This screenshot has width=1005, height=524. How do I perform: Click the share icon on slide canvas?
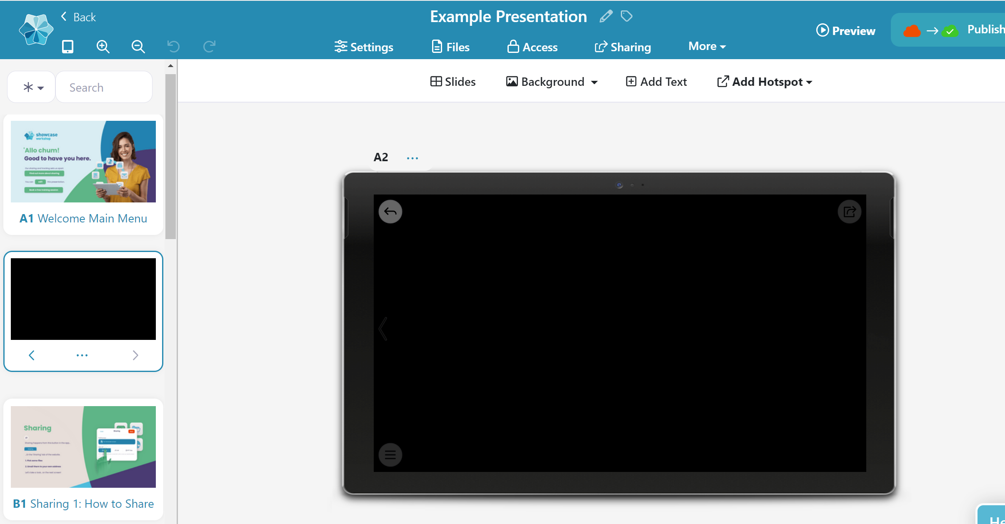point(849,212)
